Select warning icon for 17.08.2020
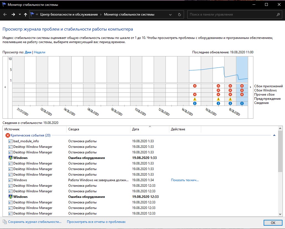Image resolution: width=285 pixels, height=229 pixels. tap(218, 99)
